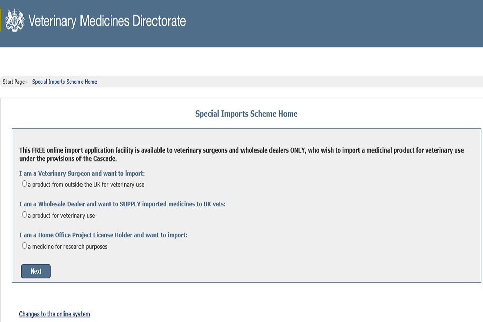Click the royal crest logo

pos(15,21)
